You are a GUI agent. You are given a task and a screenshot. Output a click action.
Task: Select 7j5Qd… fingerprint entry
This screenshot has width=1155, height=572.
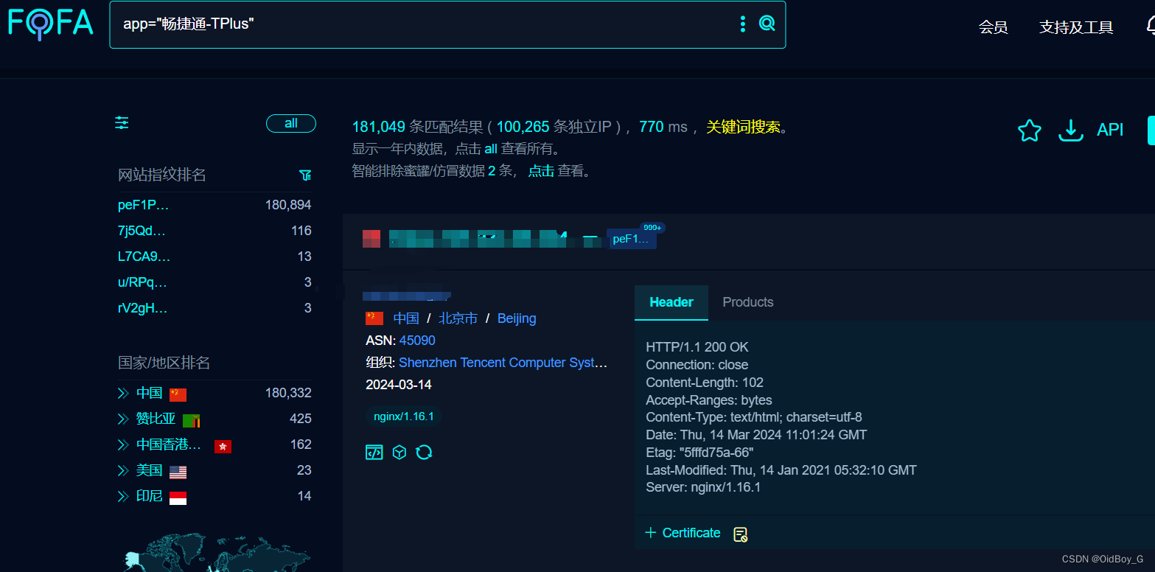tap(142, 231)
